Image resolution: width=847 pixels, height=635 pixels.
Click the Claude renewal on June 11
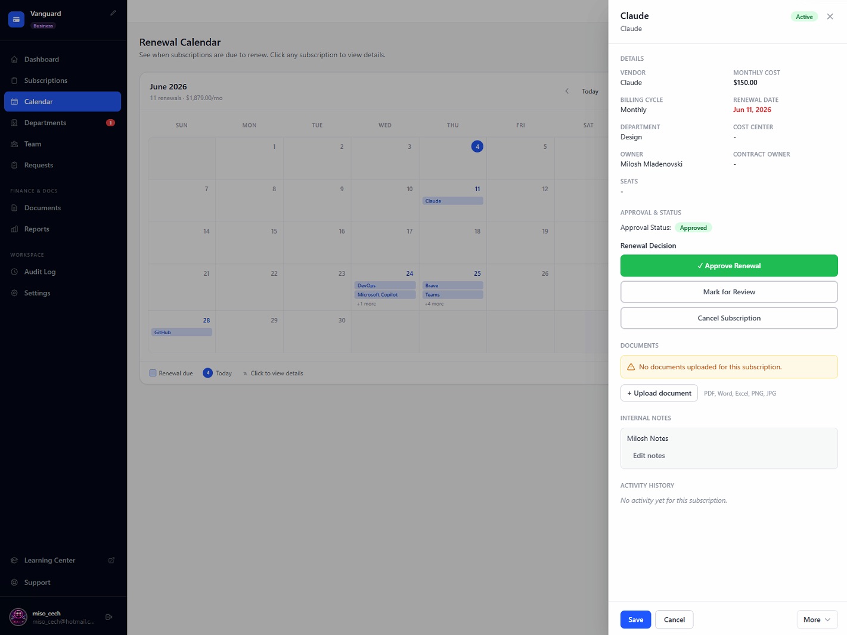453,201
